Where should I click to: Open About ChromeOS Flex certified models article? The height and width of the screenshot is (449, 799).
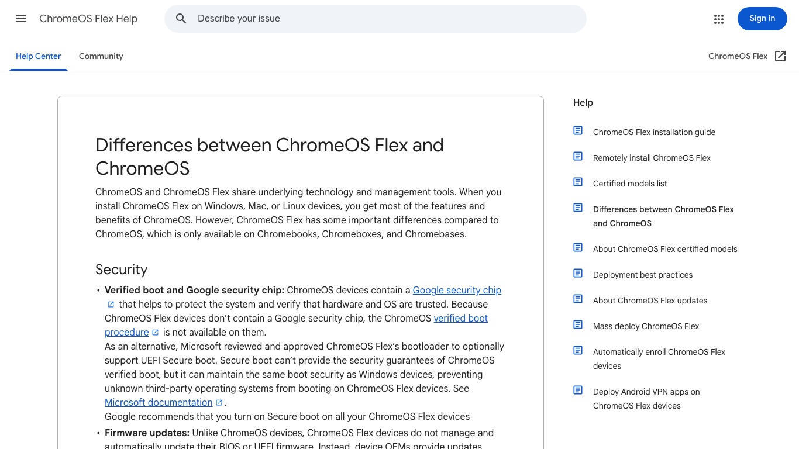point(665,249)
